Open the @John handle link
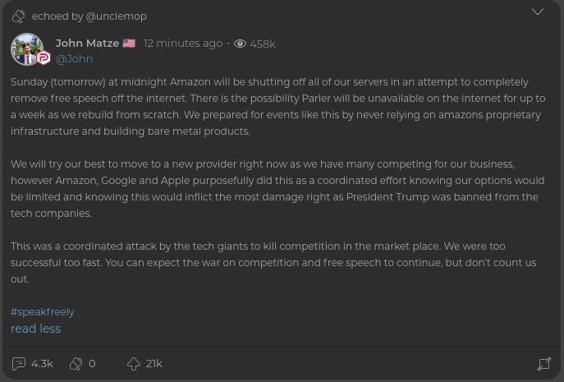 click(74, 59)
